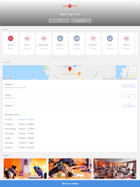Open the first photo with cabinet and statue

pyautogui.click(x=25, y=169)
